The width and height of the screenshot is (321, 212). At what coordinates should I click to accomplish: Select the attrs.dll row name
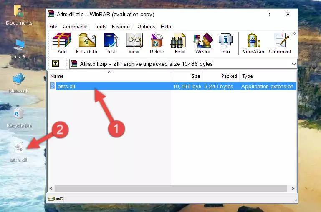pyautogui.click(x=66, y=86)
